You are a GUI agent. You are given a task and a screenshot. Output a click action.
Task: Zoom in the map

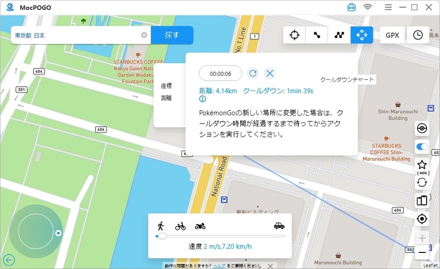click(x=422, y=238)
